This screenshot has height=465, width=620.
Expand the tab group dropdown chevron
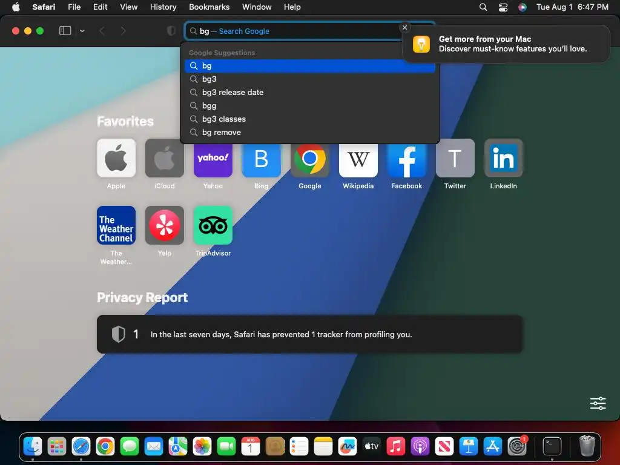pyautogui.click(x=82, y=31)
